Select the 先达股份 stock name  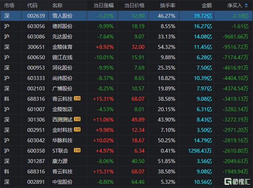[x=62, y=37]
